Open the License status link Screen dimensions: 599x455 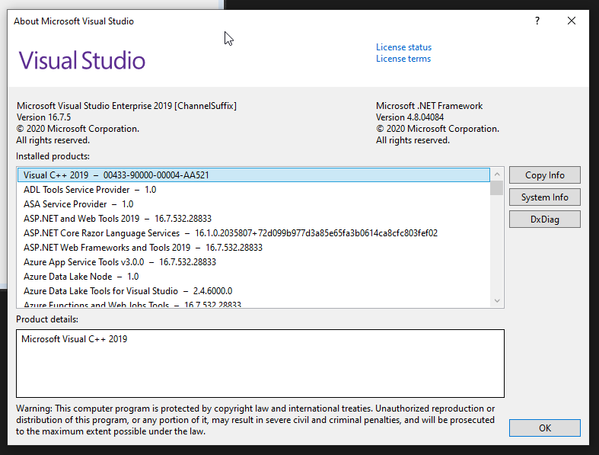pyautogui.click(x=403, y=47)
